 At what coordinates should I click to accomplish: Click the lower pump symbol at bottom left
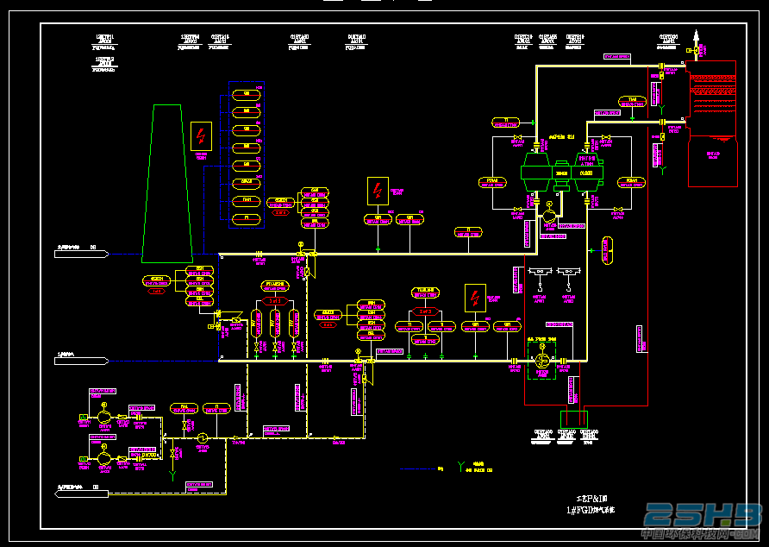(104, 458)
